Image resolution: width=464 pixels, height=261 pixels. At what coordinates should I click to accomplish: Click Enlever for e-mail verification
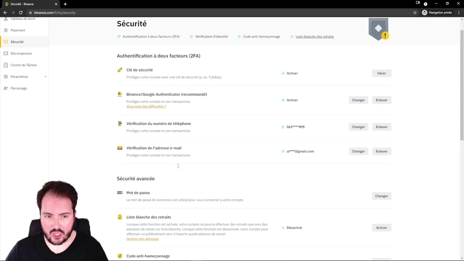coord(381,151)
